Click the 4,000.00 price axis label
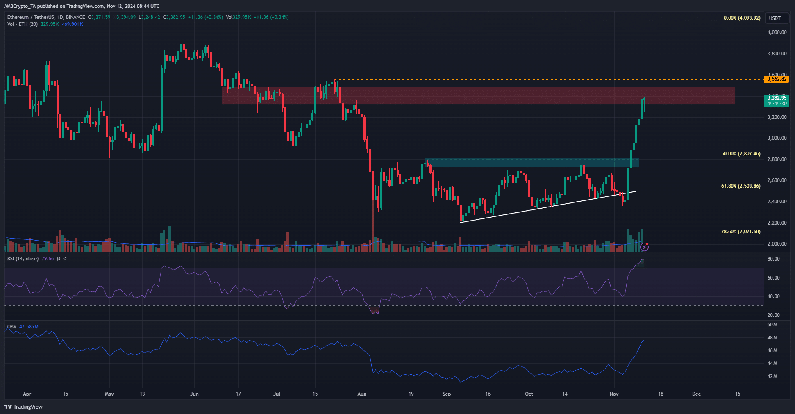This screenshot has width=795, height=414. (777, 32)
